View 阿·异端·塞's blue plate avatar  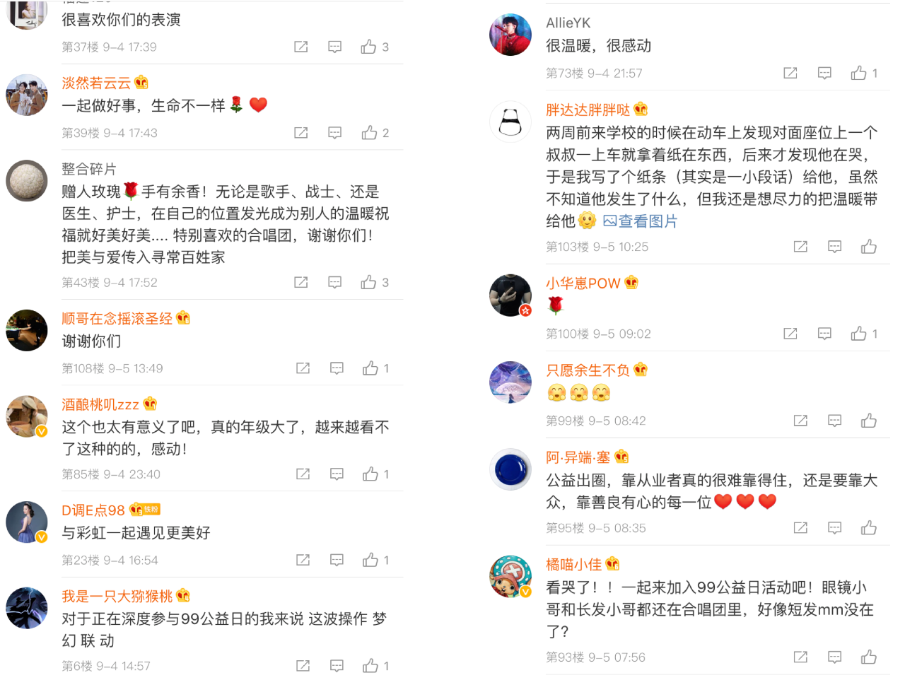tap(510, 469)
